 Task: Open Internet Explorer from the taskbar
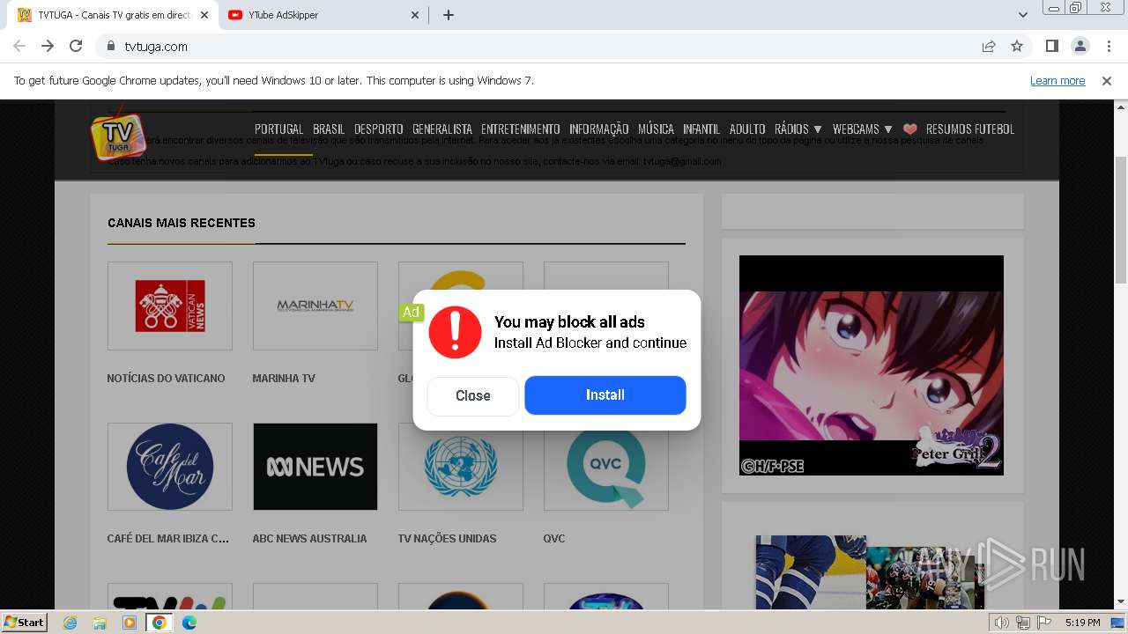70,623
